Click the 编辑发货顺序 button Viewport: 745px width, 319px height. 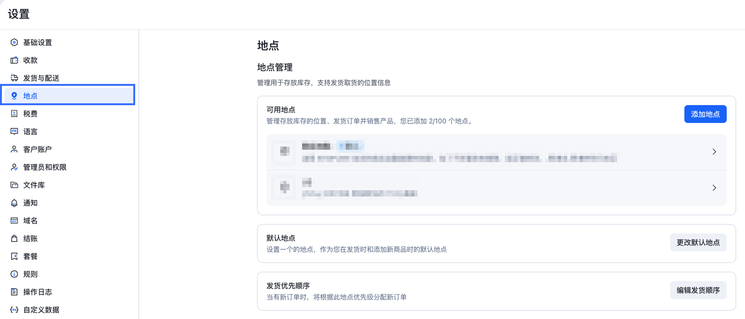[x=698, y=290]
